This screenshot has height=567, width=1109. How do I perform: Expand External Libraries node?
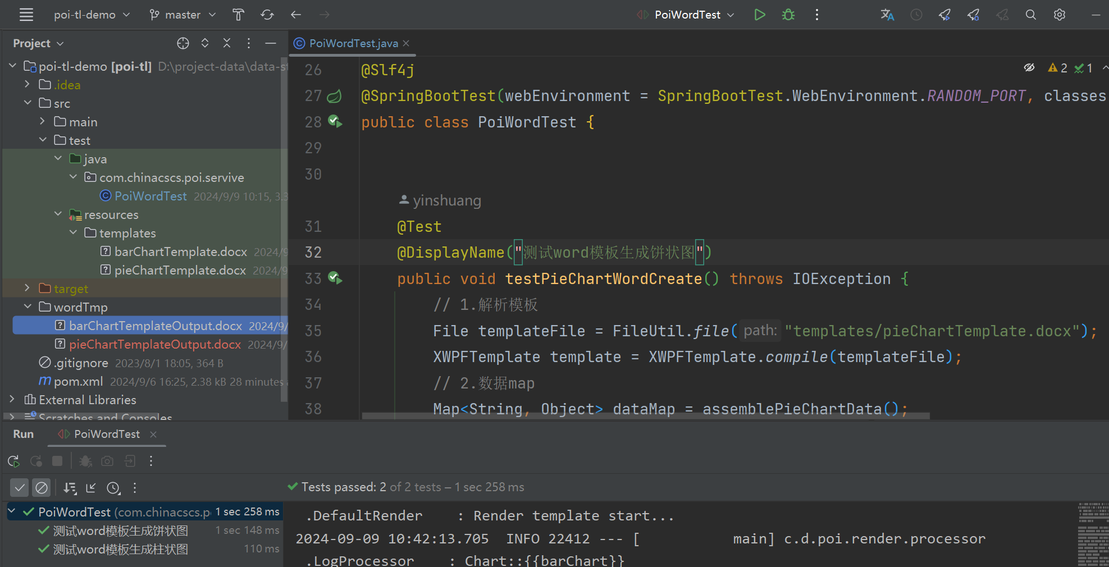(12, 399)
